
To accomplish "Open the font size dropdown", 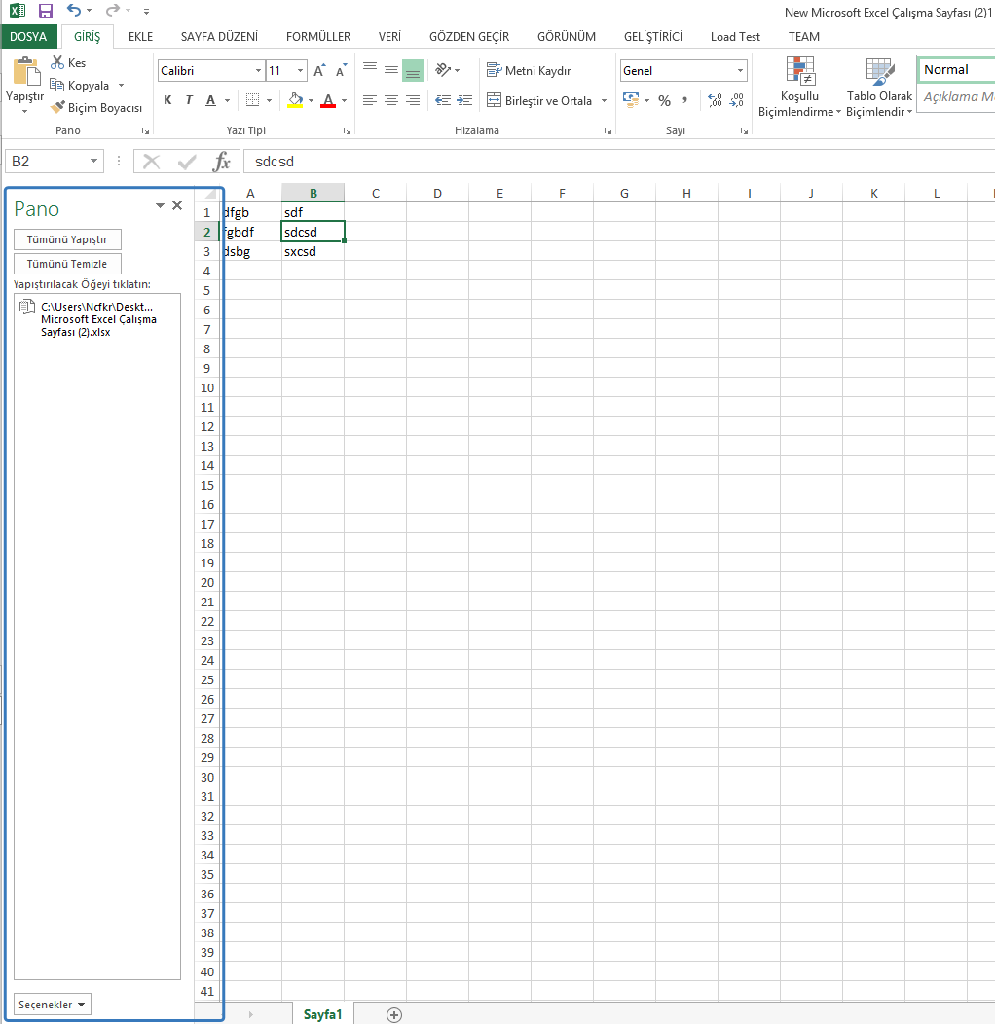I will 300,70.
